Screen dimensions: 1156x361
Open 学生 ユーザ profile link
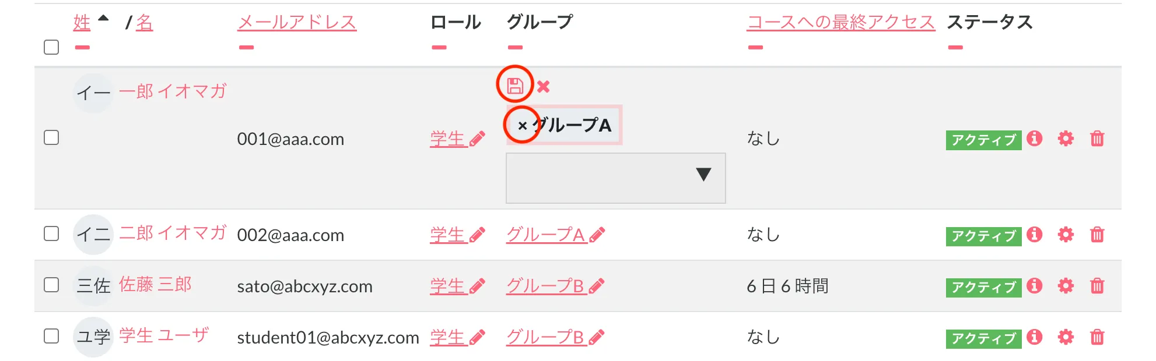tap(164, 336)
